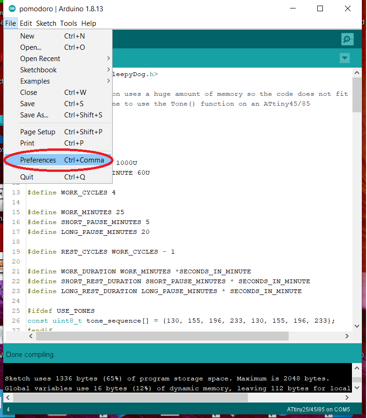Image resolution: width=367 pixels, height=418 pixels.
Task: Click line number 21 in the gutter
Action: point(16,271)
